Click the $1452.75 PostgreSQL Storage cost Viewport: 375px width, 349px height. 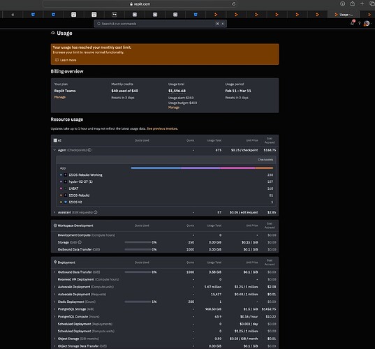[x=269, y=309]
